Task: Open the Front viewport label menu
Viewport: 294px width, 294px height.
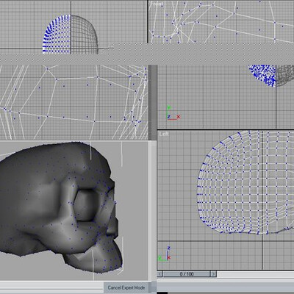Action: coord(157,4)
